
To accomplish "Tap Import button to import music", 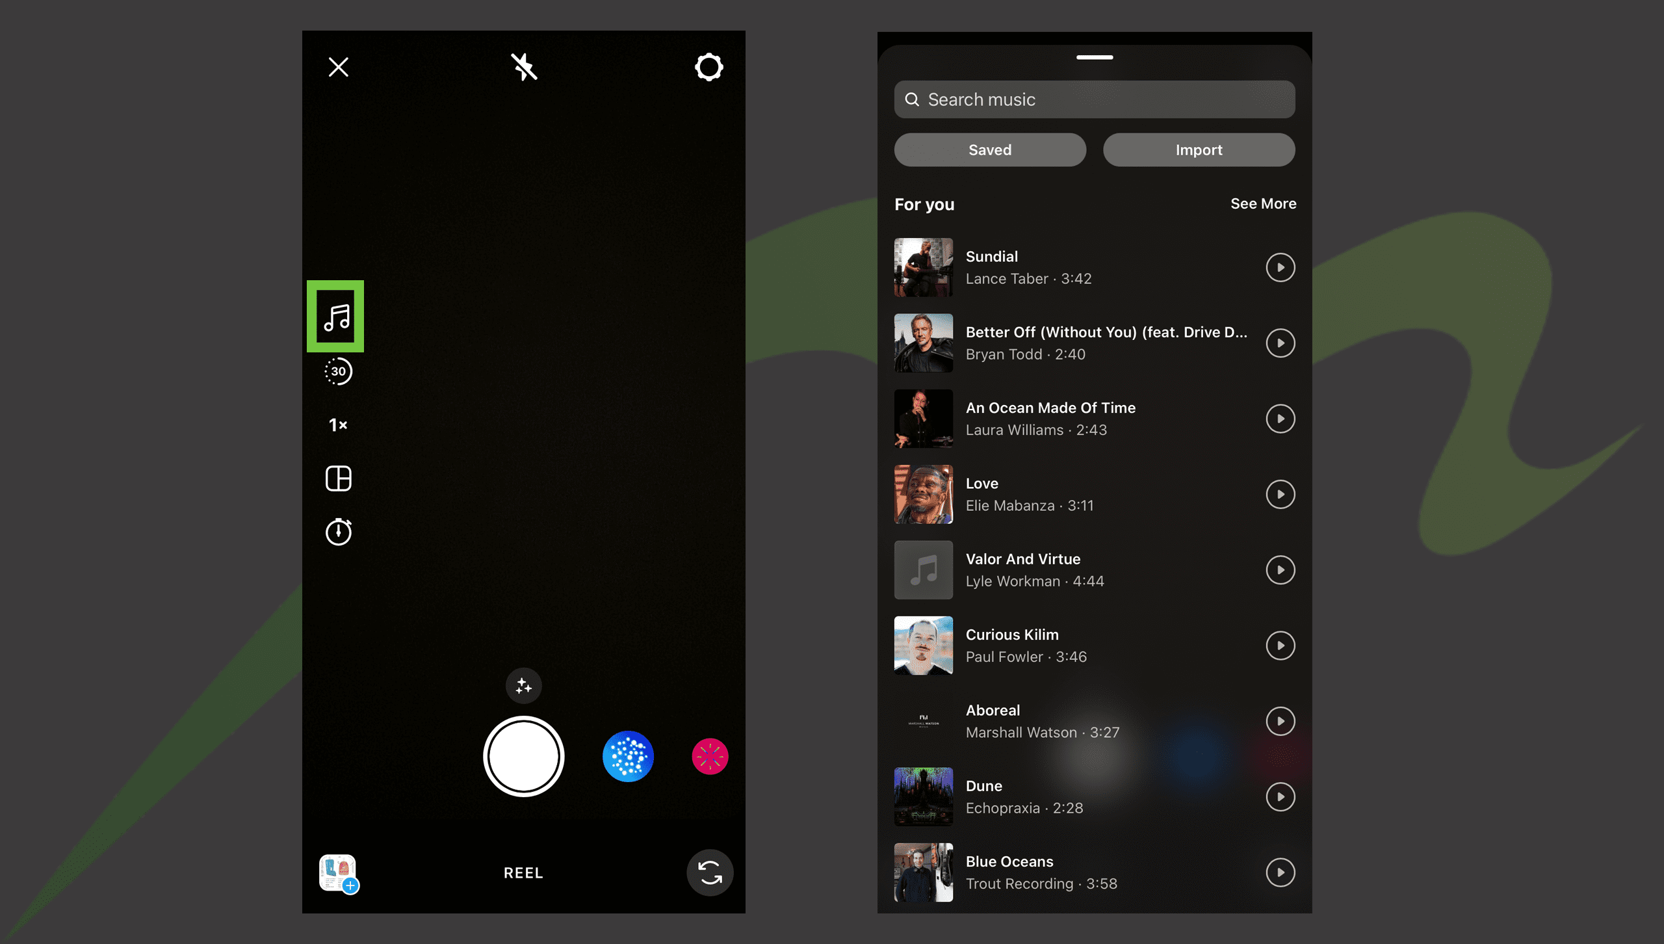I will 1199,150.
